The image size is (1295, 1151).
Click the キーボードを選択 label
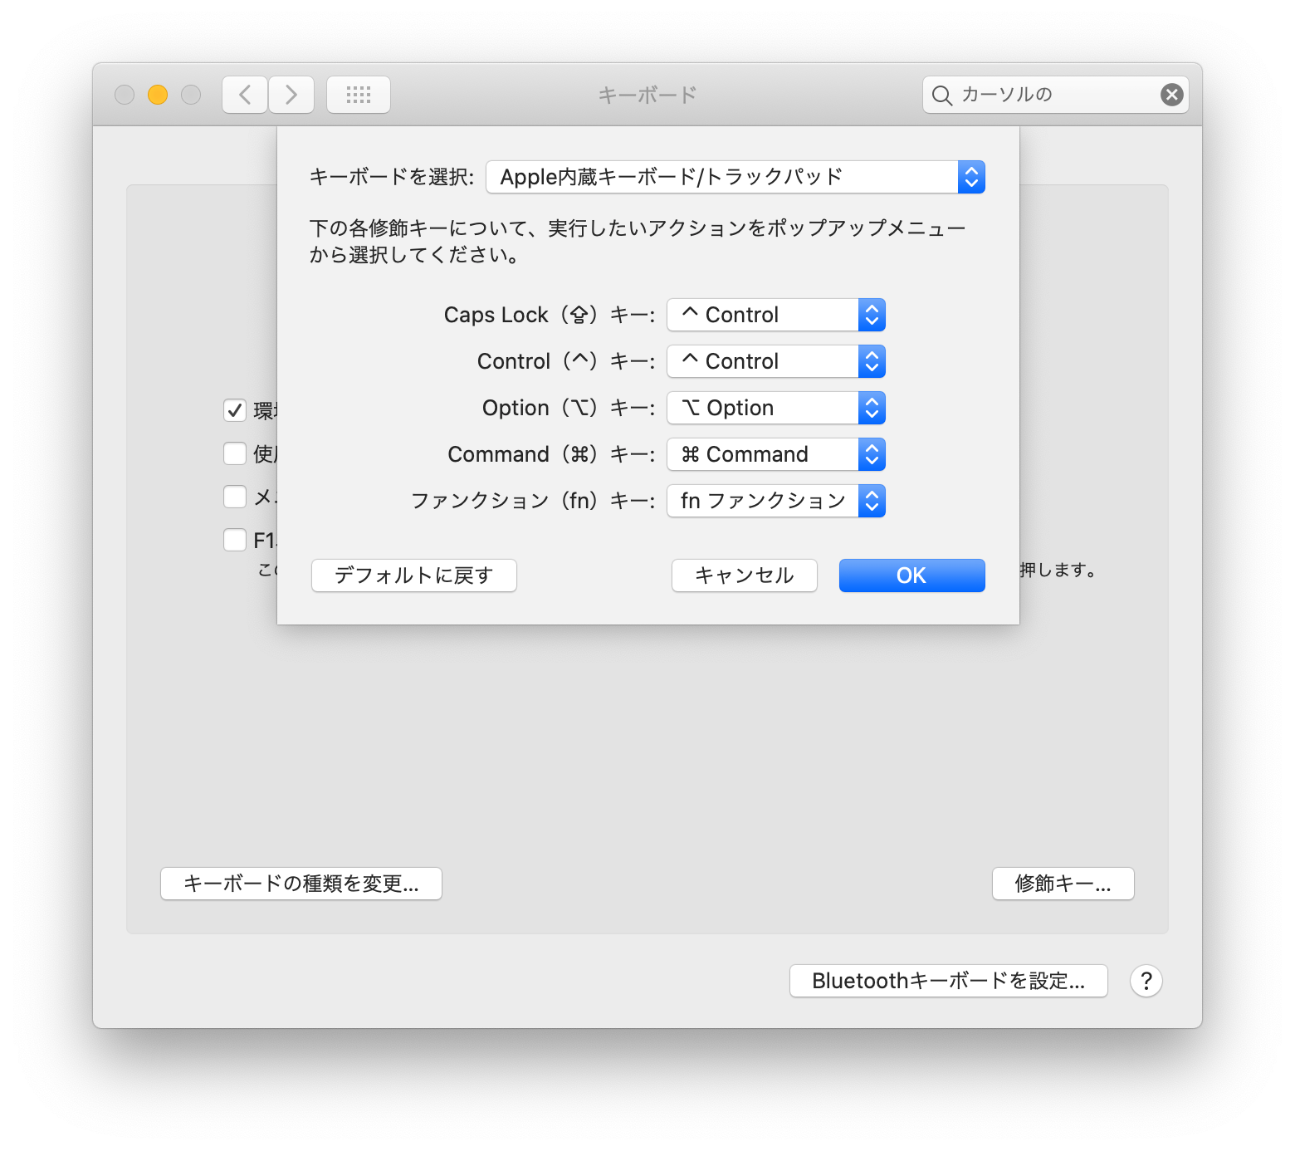pos(392,177)
